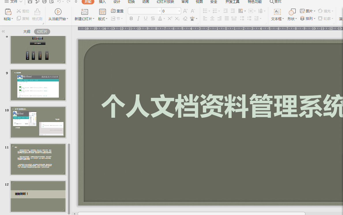Open the pinyin guide (wén) dropdown
This screenshot has width=343, height=215.
click(x=196, y=18)
